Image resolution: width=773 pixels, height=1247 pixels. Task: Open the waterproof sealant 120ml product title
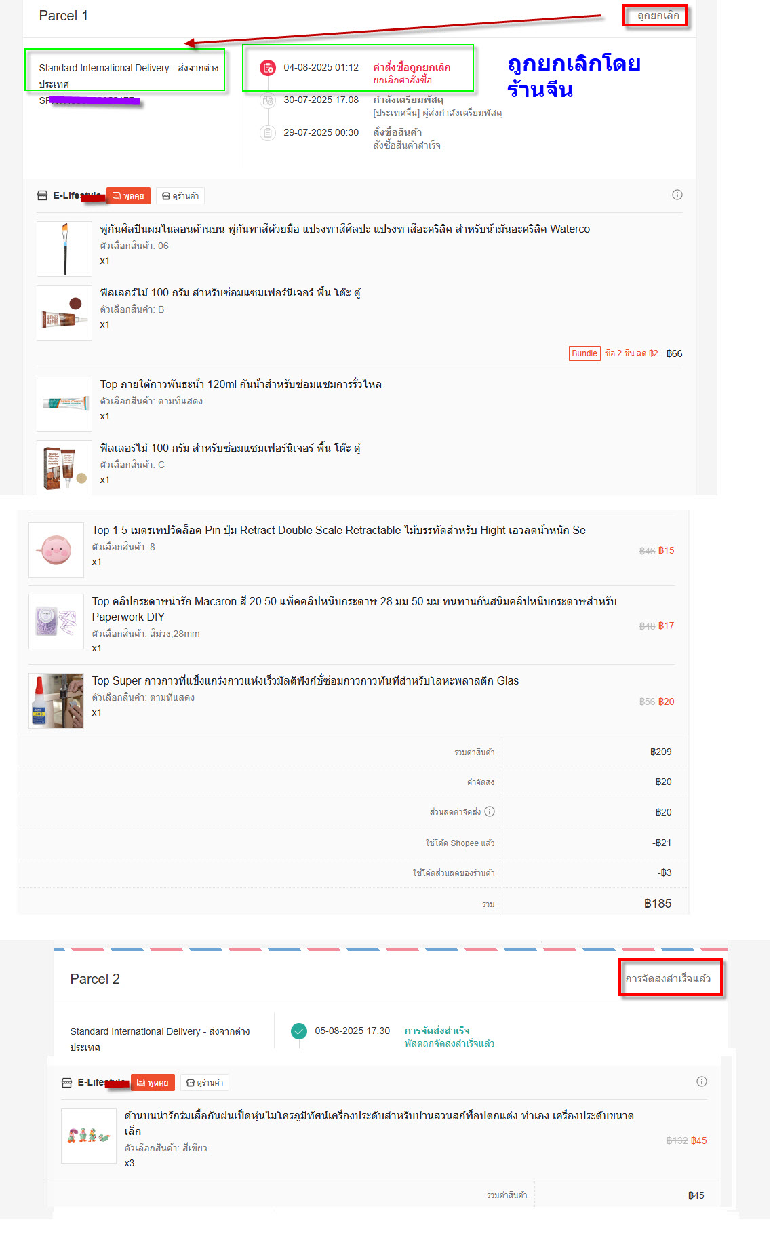pos(241,384)
